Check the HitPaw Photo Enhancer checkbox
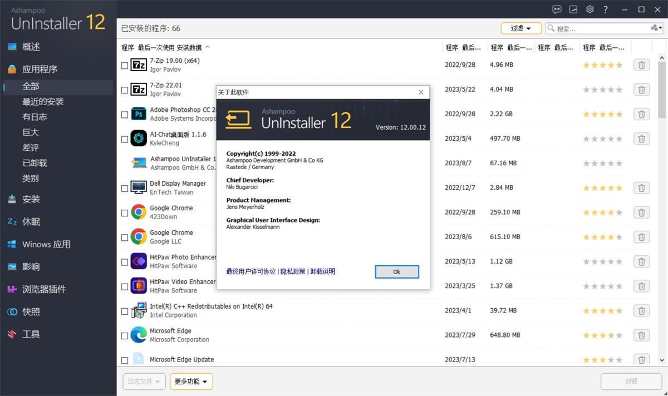Screen dimensions: 668x396 click(125, 262)
